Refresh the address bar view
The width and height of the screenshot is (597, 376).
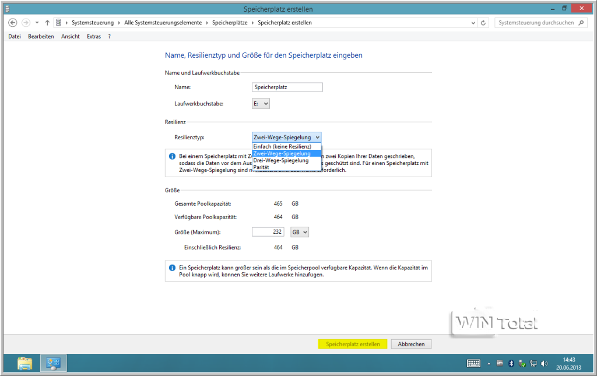tap(483, 23)
